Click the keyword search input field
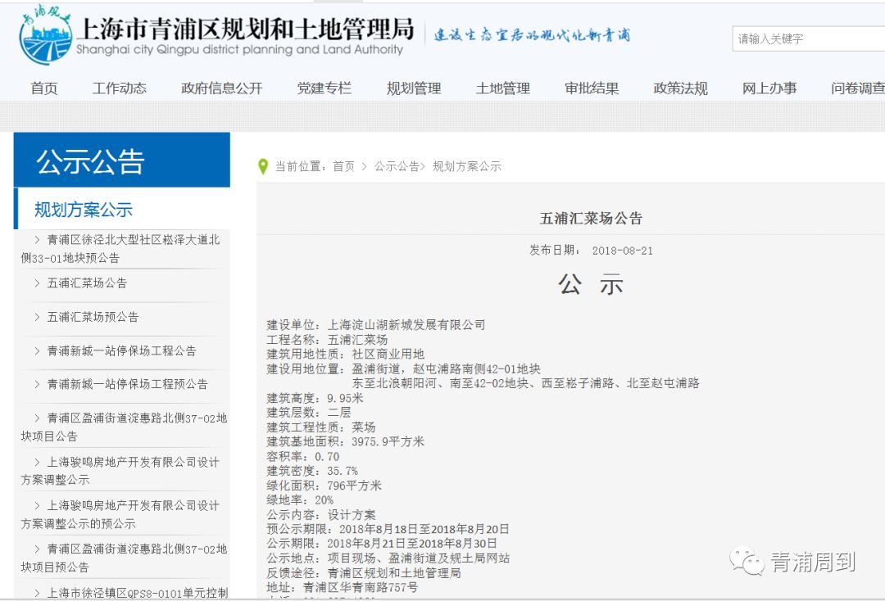 tap(807, 38)
